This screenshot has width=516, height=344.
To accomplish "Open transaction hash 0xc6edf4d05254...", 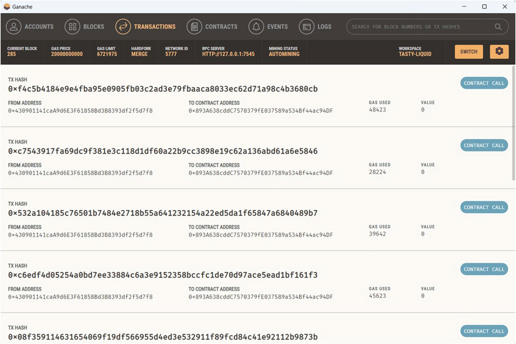I will coord(163,275).
